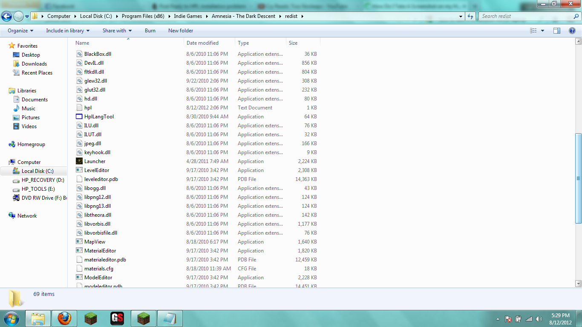The height and width of the screenshot is (327, 582).
Task: Click the volume speaker tray icon
Action: click(x=539, y=319)
